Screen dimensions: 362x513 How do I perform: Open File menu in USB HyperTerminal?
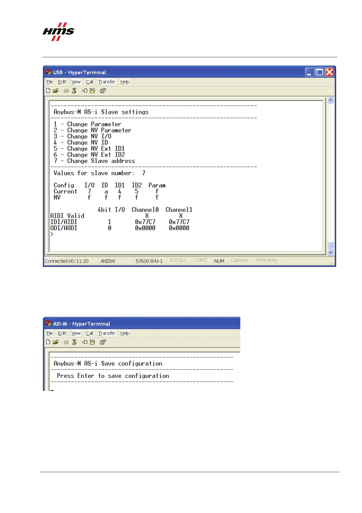click(50, 82)
